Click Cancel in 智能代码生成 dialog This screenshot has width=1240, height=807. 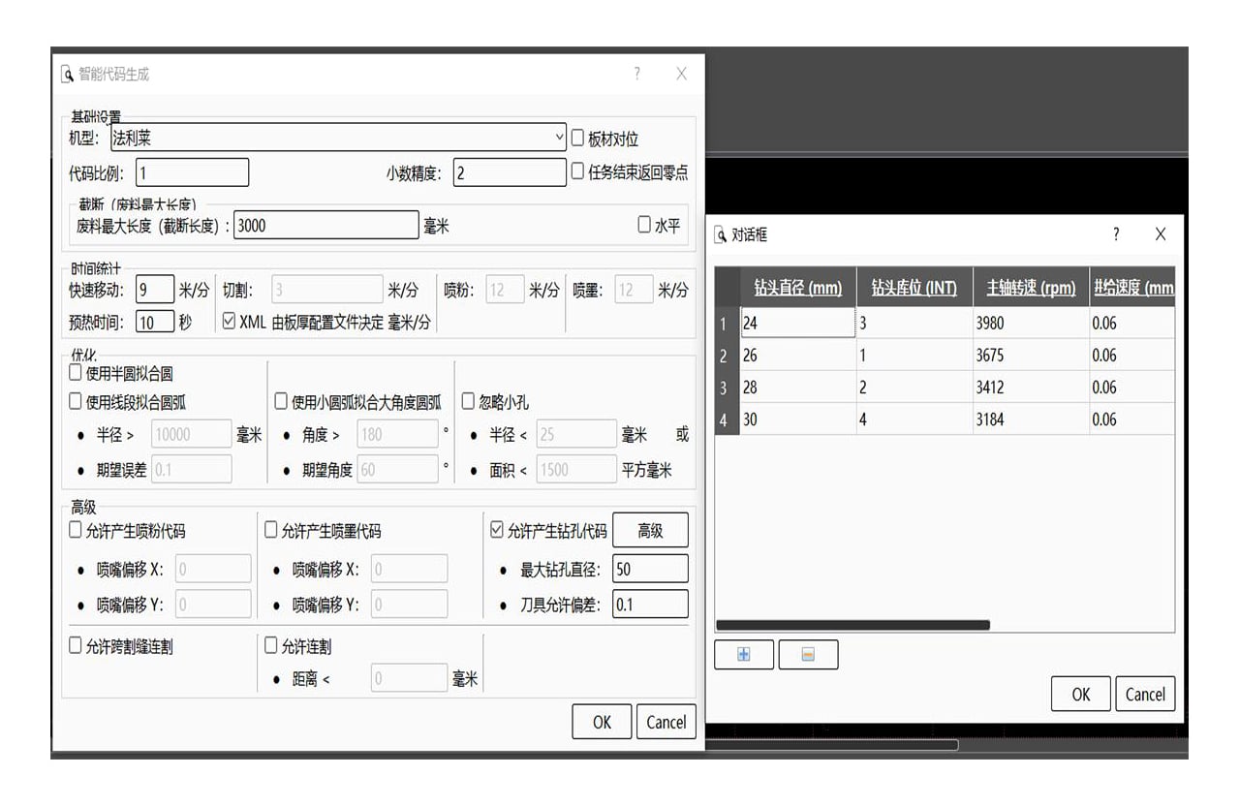click(x=666, y=722)
